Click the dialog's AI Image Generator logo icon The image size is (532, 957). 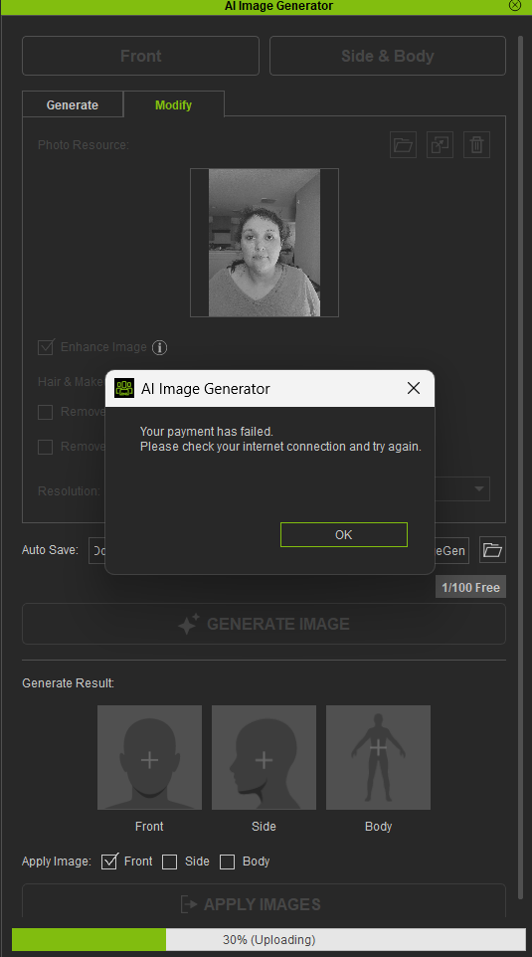coord(124,388)
